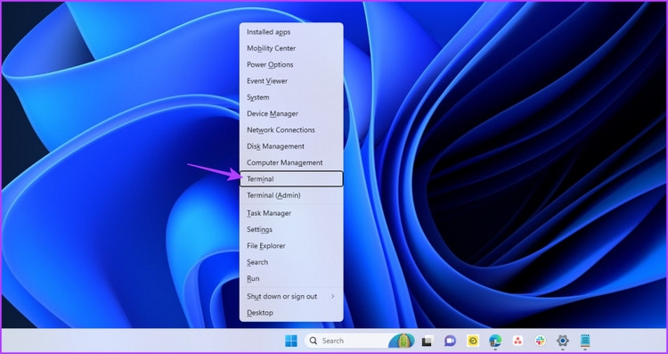The width and height of the screenshot is (668, 354).
Task: Click the Windows Start button
Action: click(291, 341)
